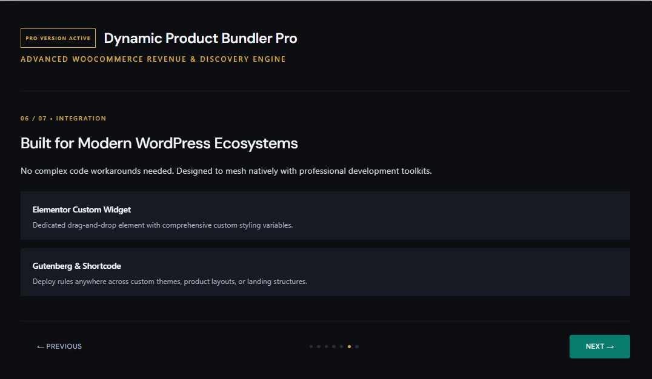Jump to the fifth slide dot
Image resolution: width=652 pixels, height=379 pixels.
pyautogui.click(x=341, y=346)
